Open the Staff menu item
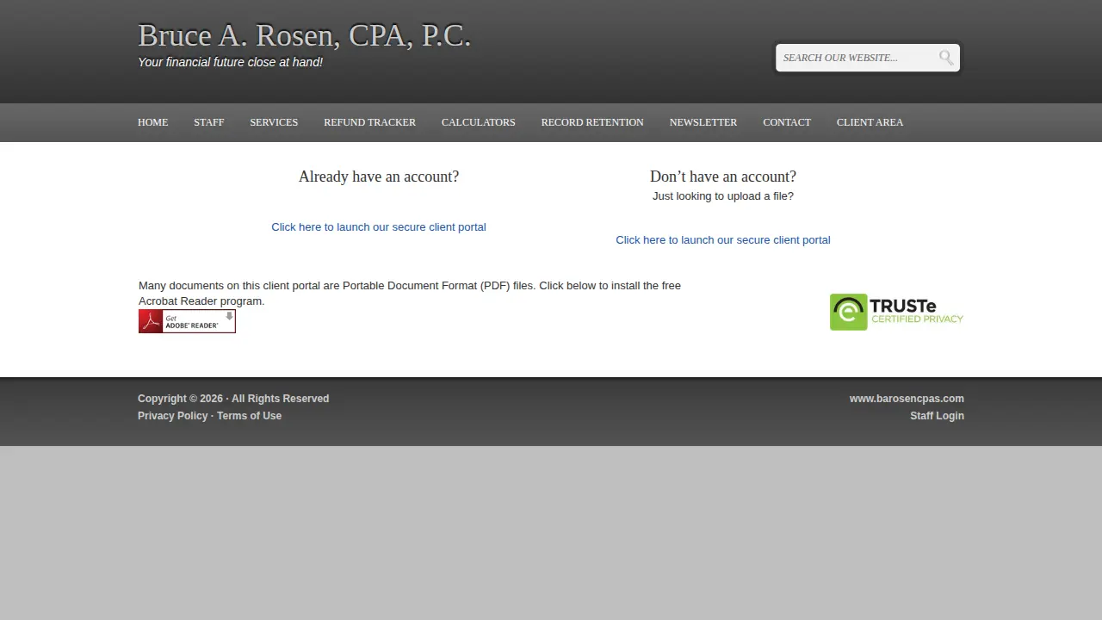 [x=208, y=122]
